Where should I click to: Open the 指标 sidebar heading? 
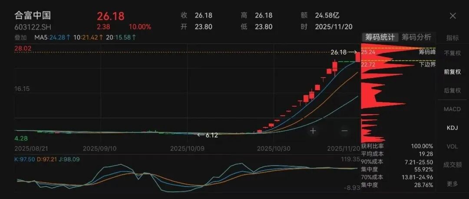(452, 38)
